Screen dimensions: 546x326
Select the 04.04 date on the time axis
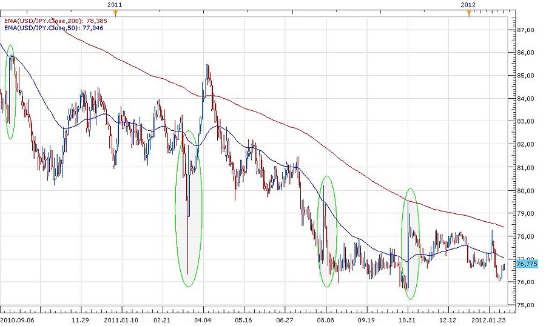(x=202, y=318)
